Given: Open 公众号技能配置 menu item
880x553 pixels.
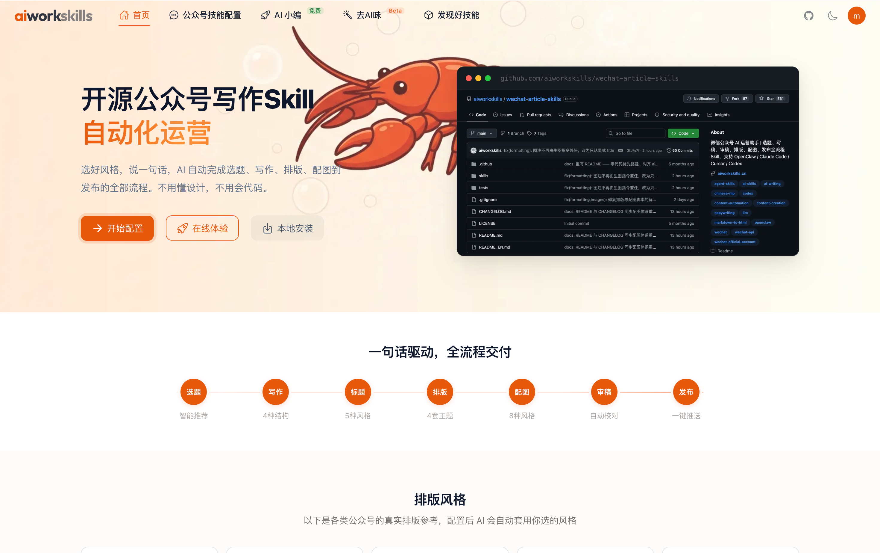Looking at the screenshot, I should (205, 15).
